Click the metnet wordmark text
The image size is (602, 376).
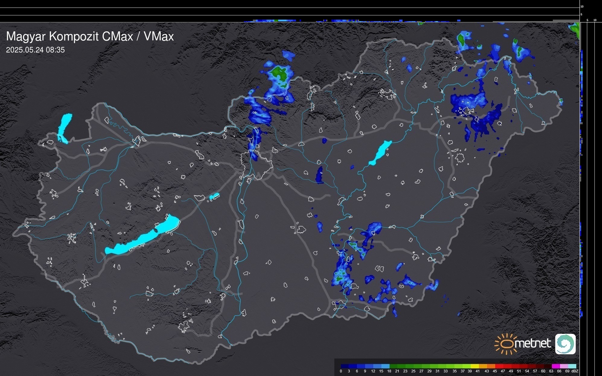532,343
